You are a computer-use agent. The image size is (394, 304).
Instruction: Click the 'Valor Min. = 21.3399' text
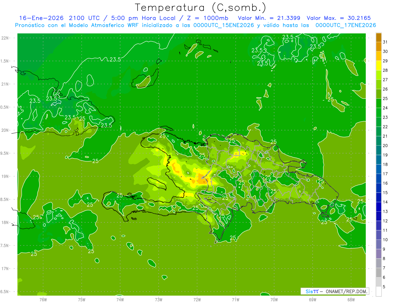coord(269,18)
